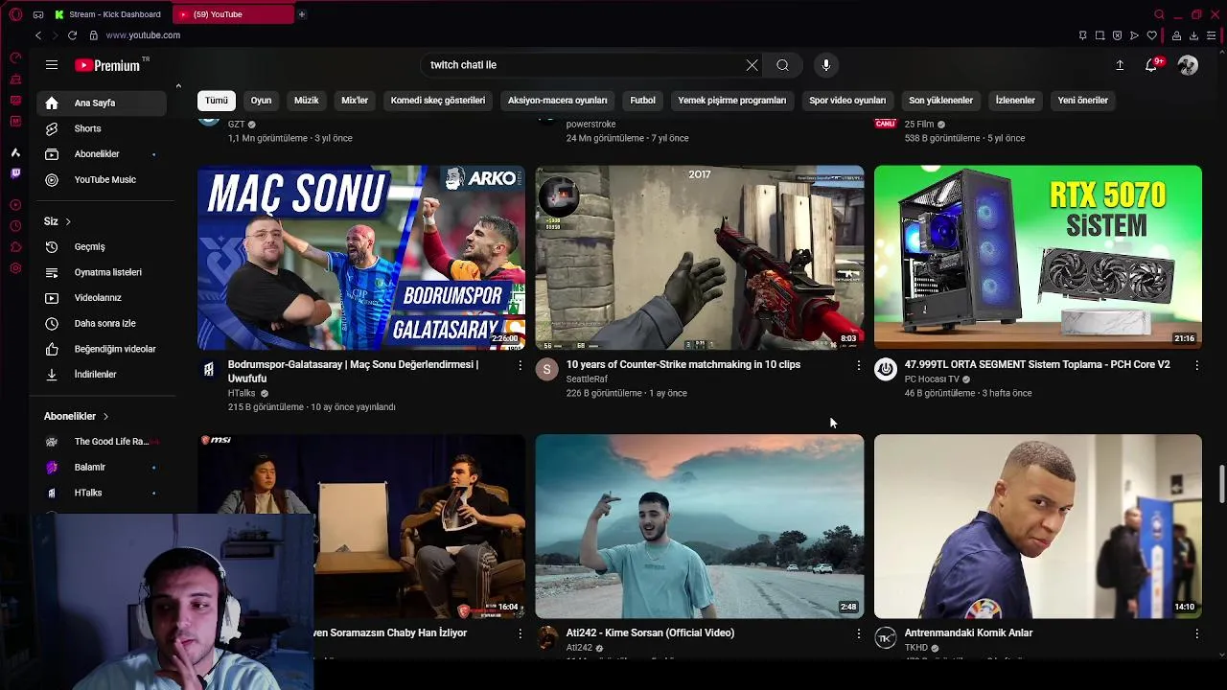The image size is (1227, 690).
Task: Open the YouTube hamburger guide menu
Action: click(x=52, y=65)
